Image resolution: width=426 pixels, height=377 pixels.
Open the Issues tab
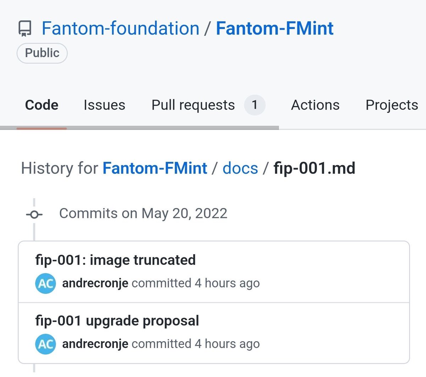104,105
